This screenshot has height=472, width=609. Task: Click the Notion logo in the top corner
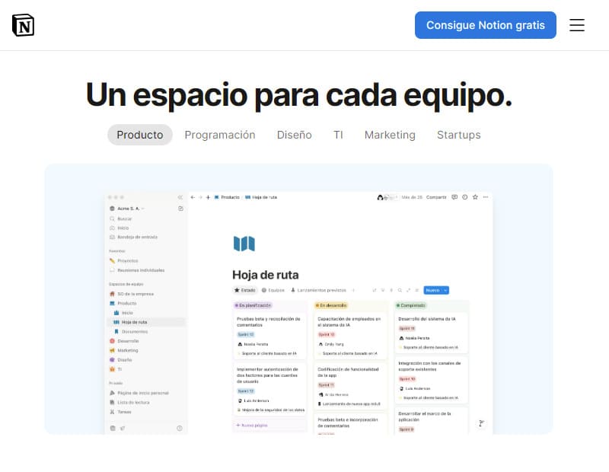click(x=23, y=24)
